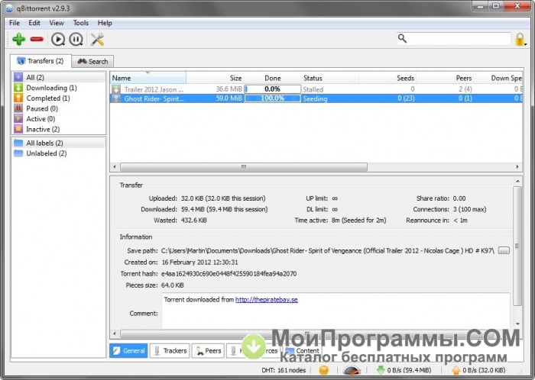Sort torrents by the Name column header
The image size is (535, 380).
148,78
